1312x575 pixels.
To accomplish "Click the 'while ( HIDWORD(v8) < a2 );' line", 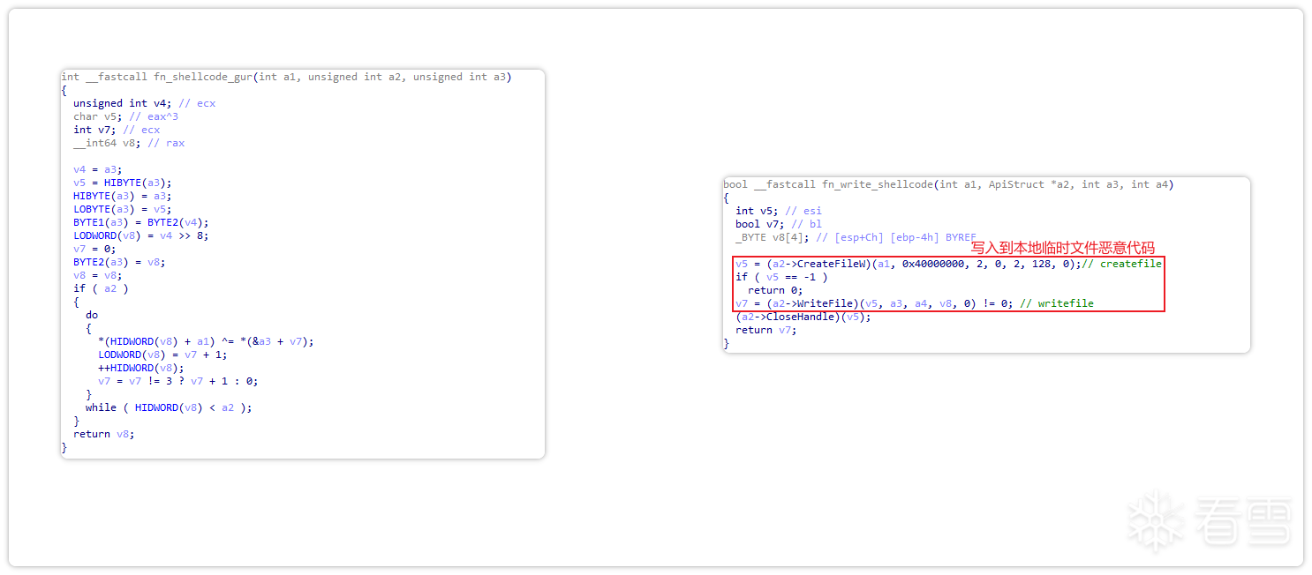I will coord(169,407).
